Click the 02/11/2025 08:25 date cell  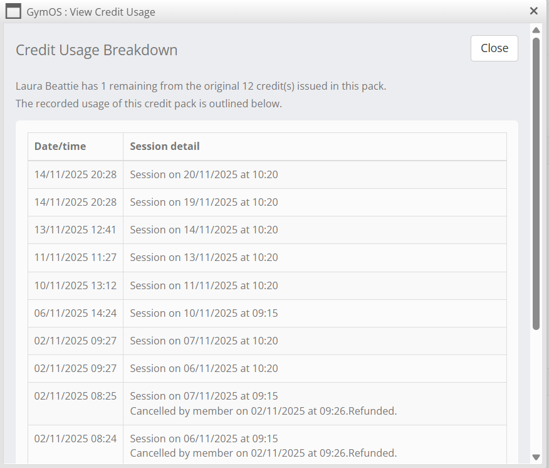pos(75,396)
